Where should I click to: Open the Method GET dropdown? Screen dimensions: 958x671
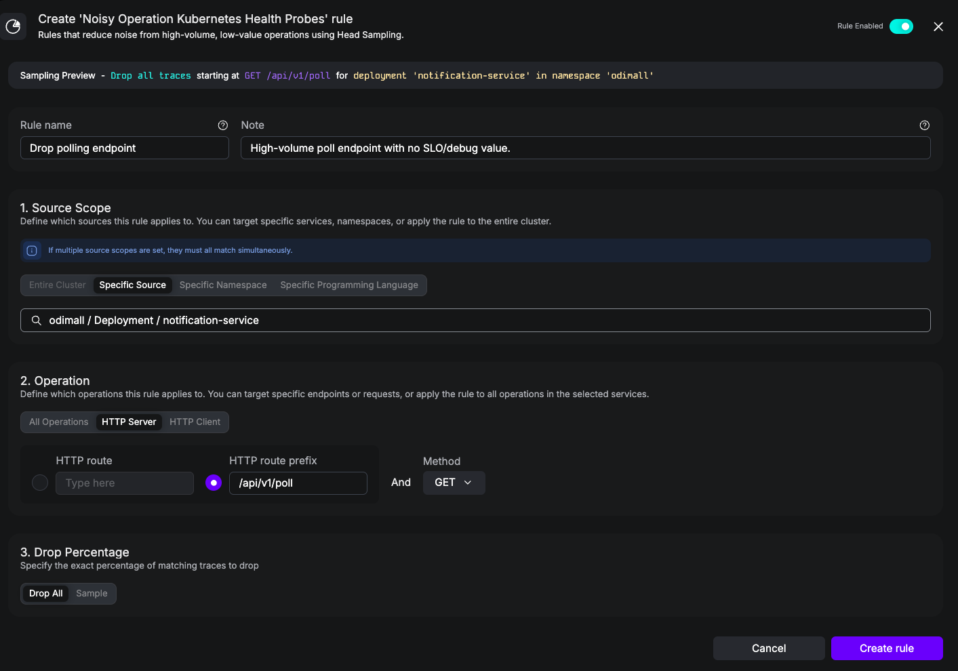point(454,483)
